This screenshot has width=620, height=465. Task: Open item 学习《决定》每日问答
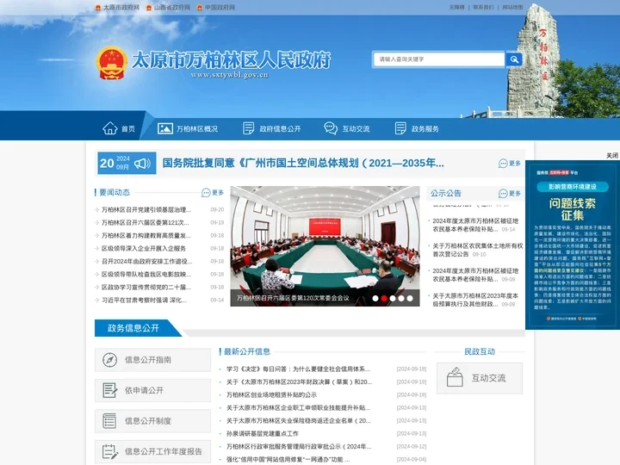click(298, 369)
